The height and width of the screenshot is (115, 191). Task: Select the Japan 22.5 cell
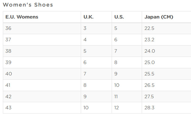(149, 28)
